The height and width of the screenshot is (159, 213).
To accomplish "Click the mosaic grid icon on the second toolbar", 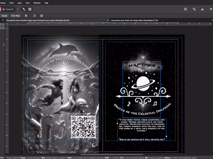I will [34, 16].
